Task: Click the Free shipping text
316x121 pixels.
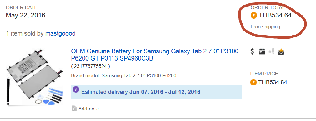Action: coord(265,27)
